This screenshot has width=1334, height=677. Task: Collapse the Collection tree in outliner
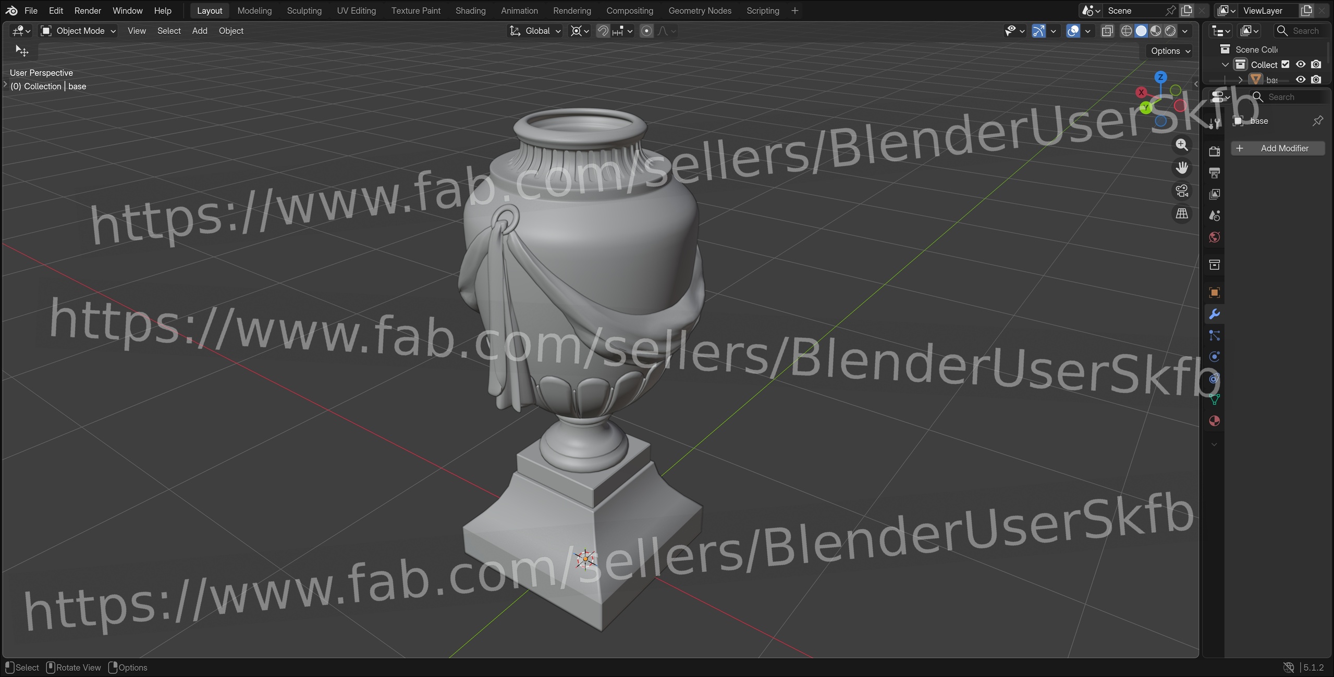point(1225,65)
